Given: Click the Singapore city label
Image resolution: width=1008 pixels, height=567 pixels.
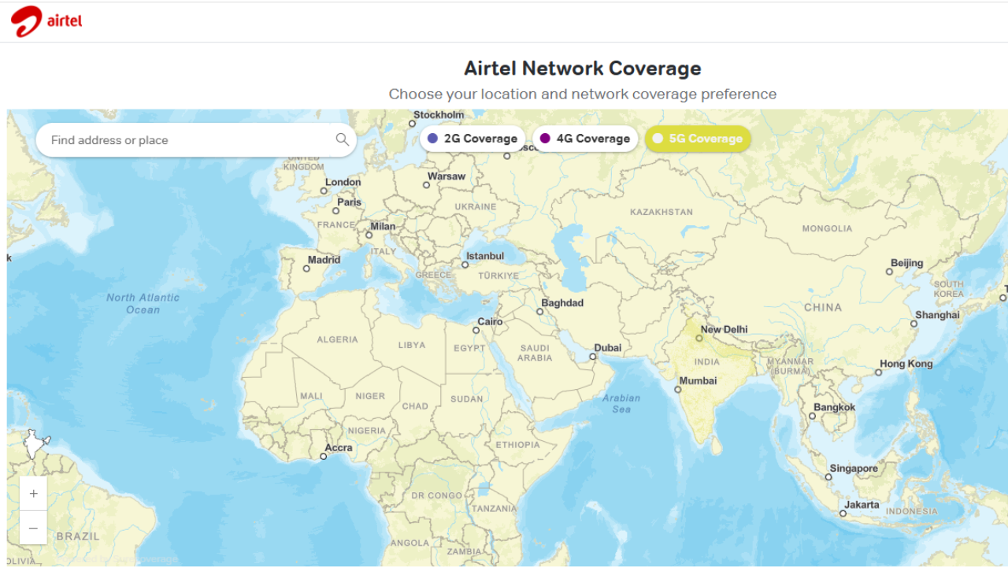Looking at the screenshot, I should (854, 468).
